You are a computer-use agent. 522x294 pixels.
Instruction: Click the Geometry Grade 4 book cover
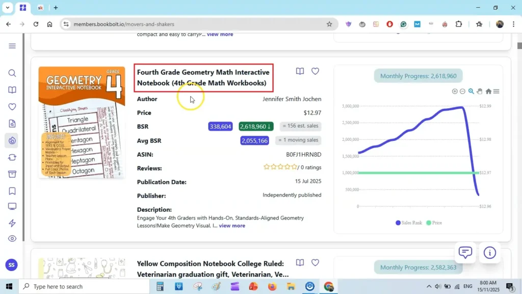tap(82, 122)
